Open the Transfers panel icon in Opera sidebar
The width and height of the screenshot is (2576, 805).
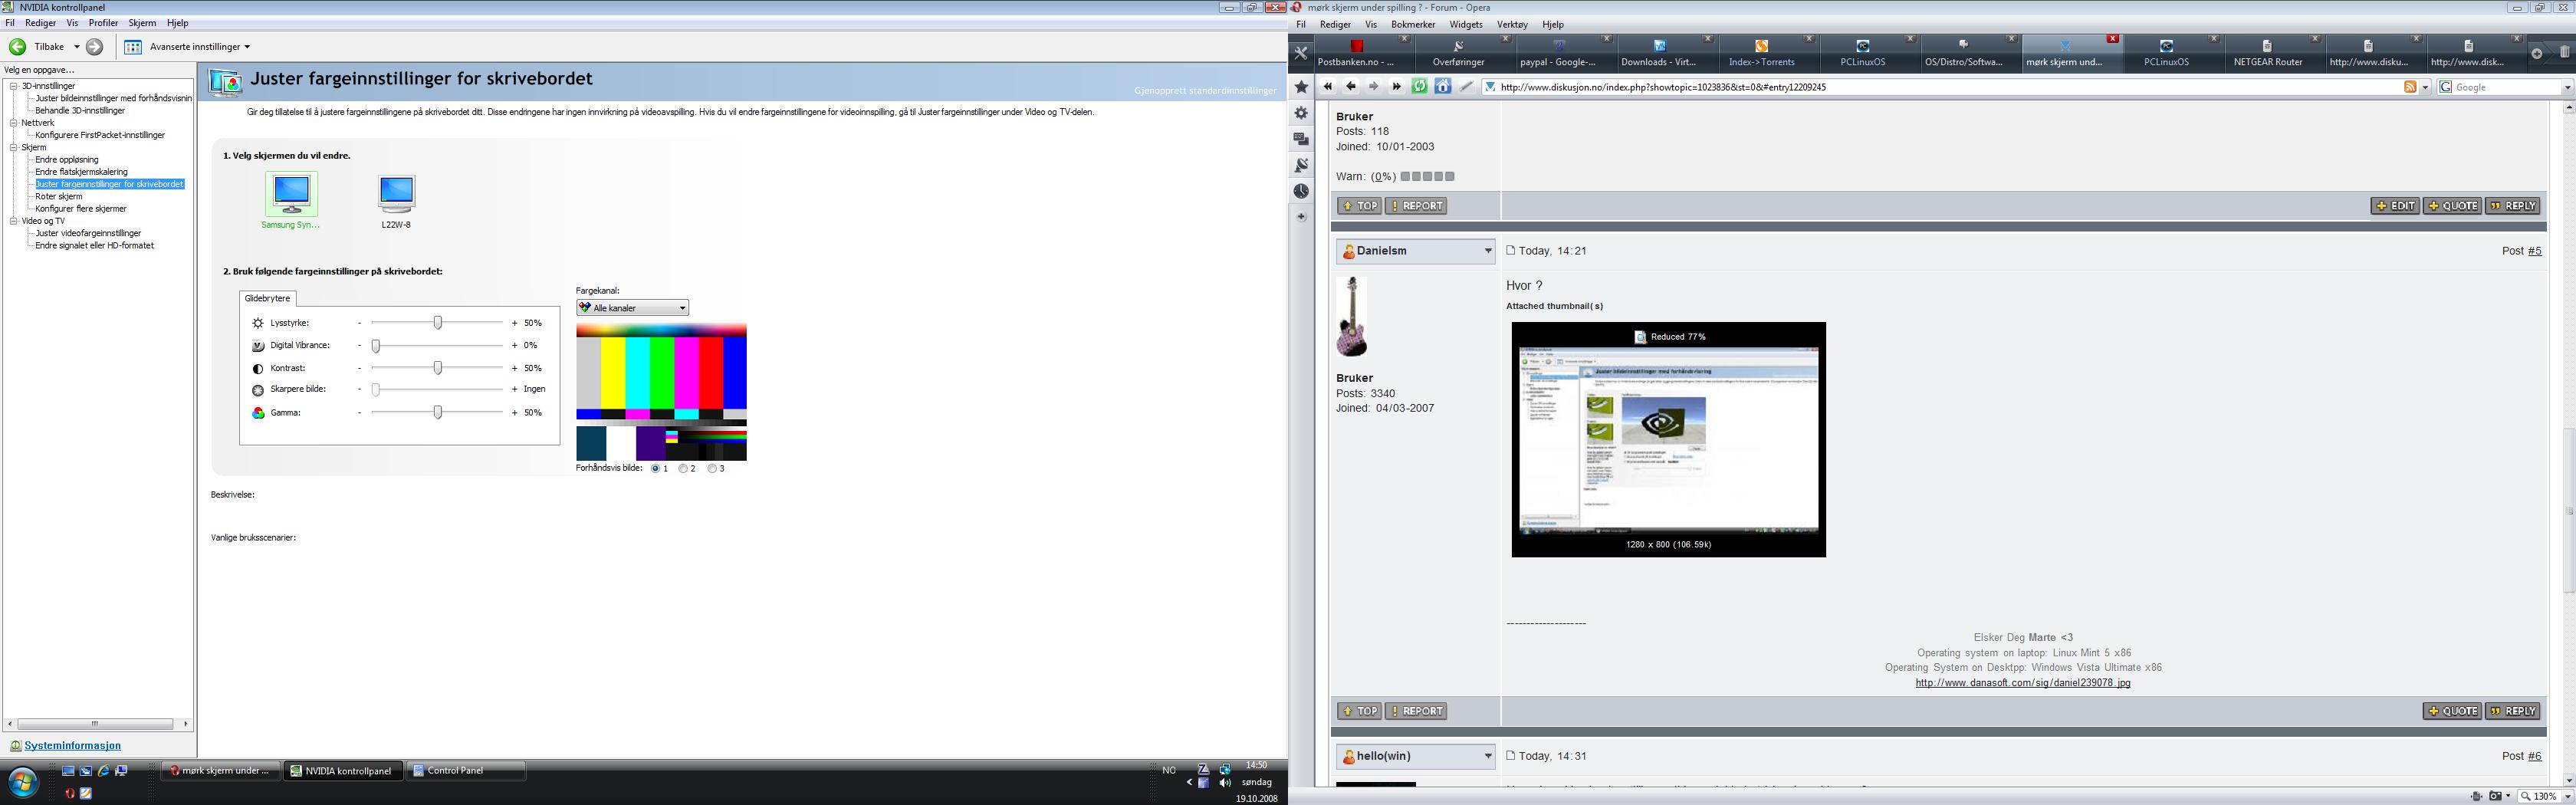coord(1301,165)
